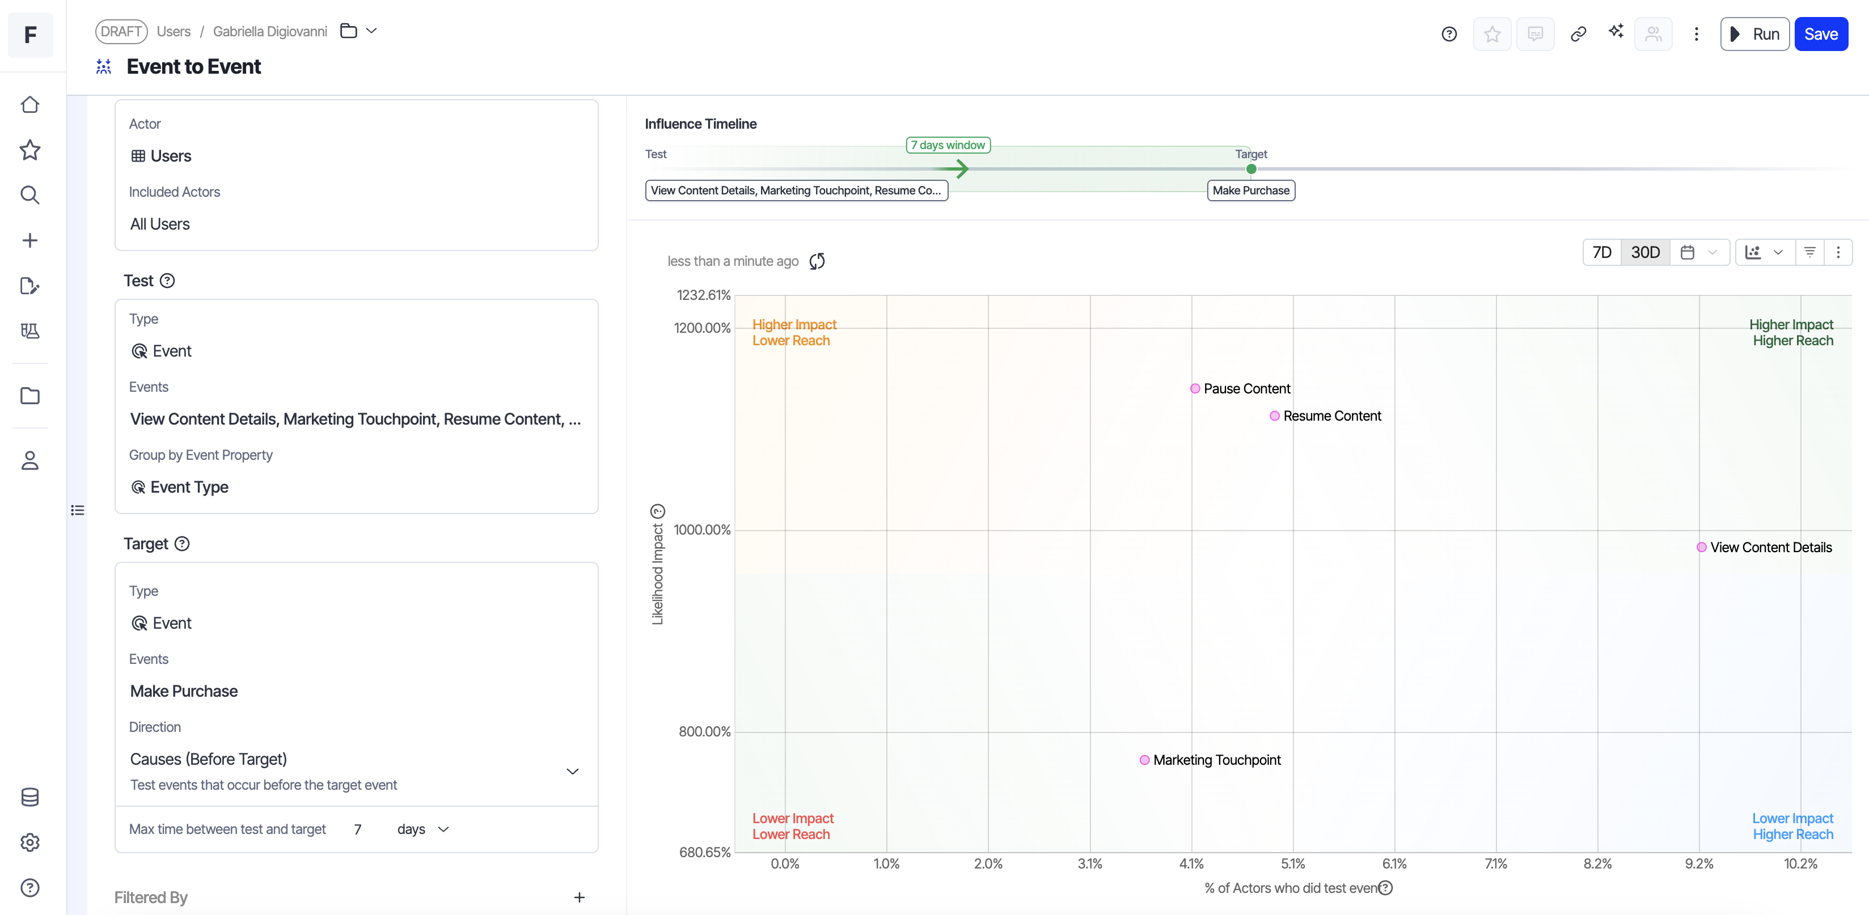Open the chart type dropdown
Image resolution: width=1869 pixels, height=915 pixels.
coord(1764,252)
